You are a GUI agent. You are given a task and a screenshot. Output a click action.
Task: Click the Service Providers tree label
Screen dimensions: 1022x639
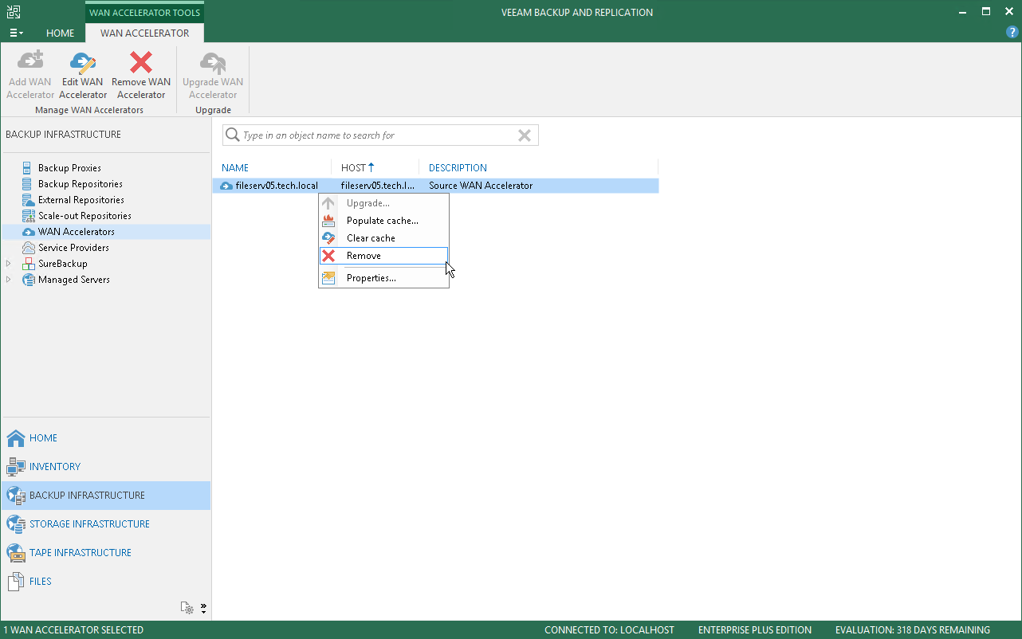(x=73, y=248)
